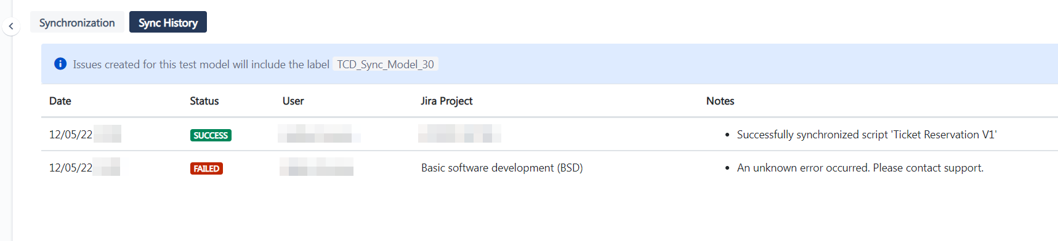1058x241 pixels.
Task: Open the Sync History tab
Action: tap(168, 23)
